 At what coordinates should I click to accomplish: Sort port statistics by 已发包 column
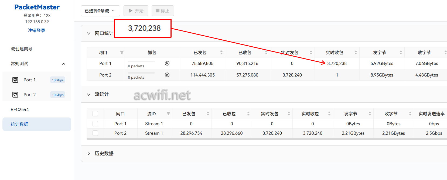click(x=221, y=53)
